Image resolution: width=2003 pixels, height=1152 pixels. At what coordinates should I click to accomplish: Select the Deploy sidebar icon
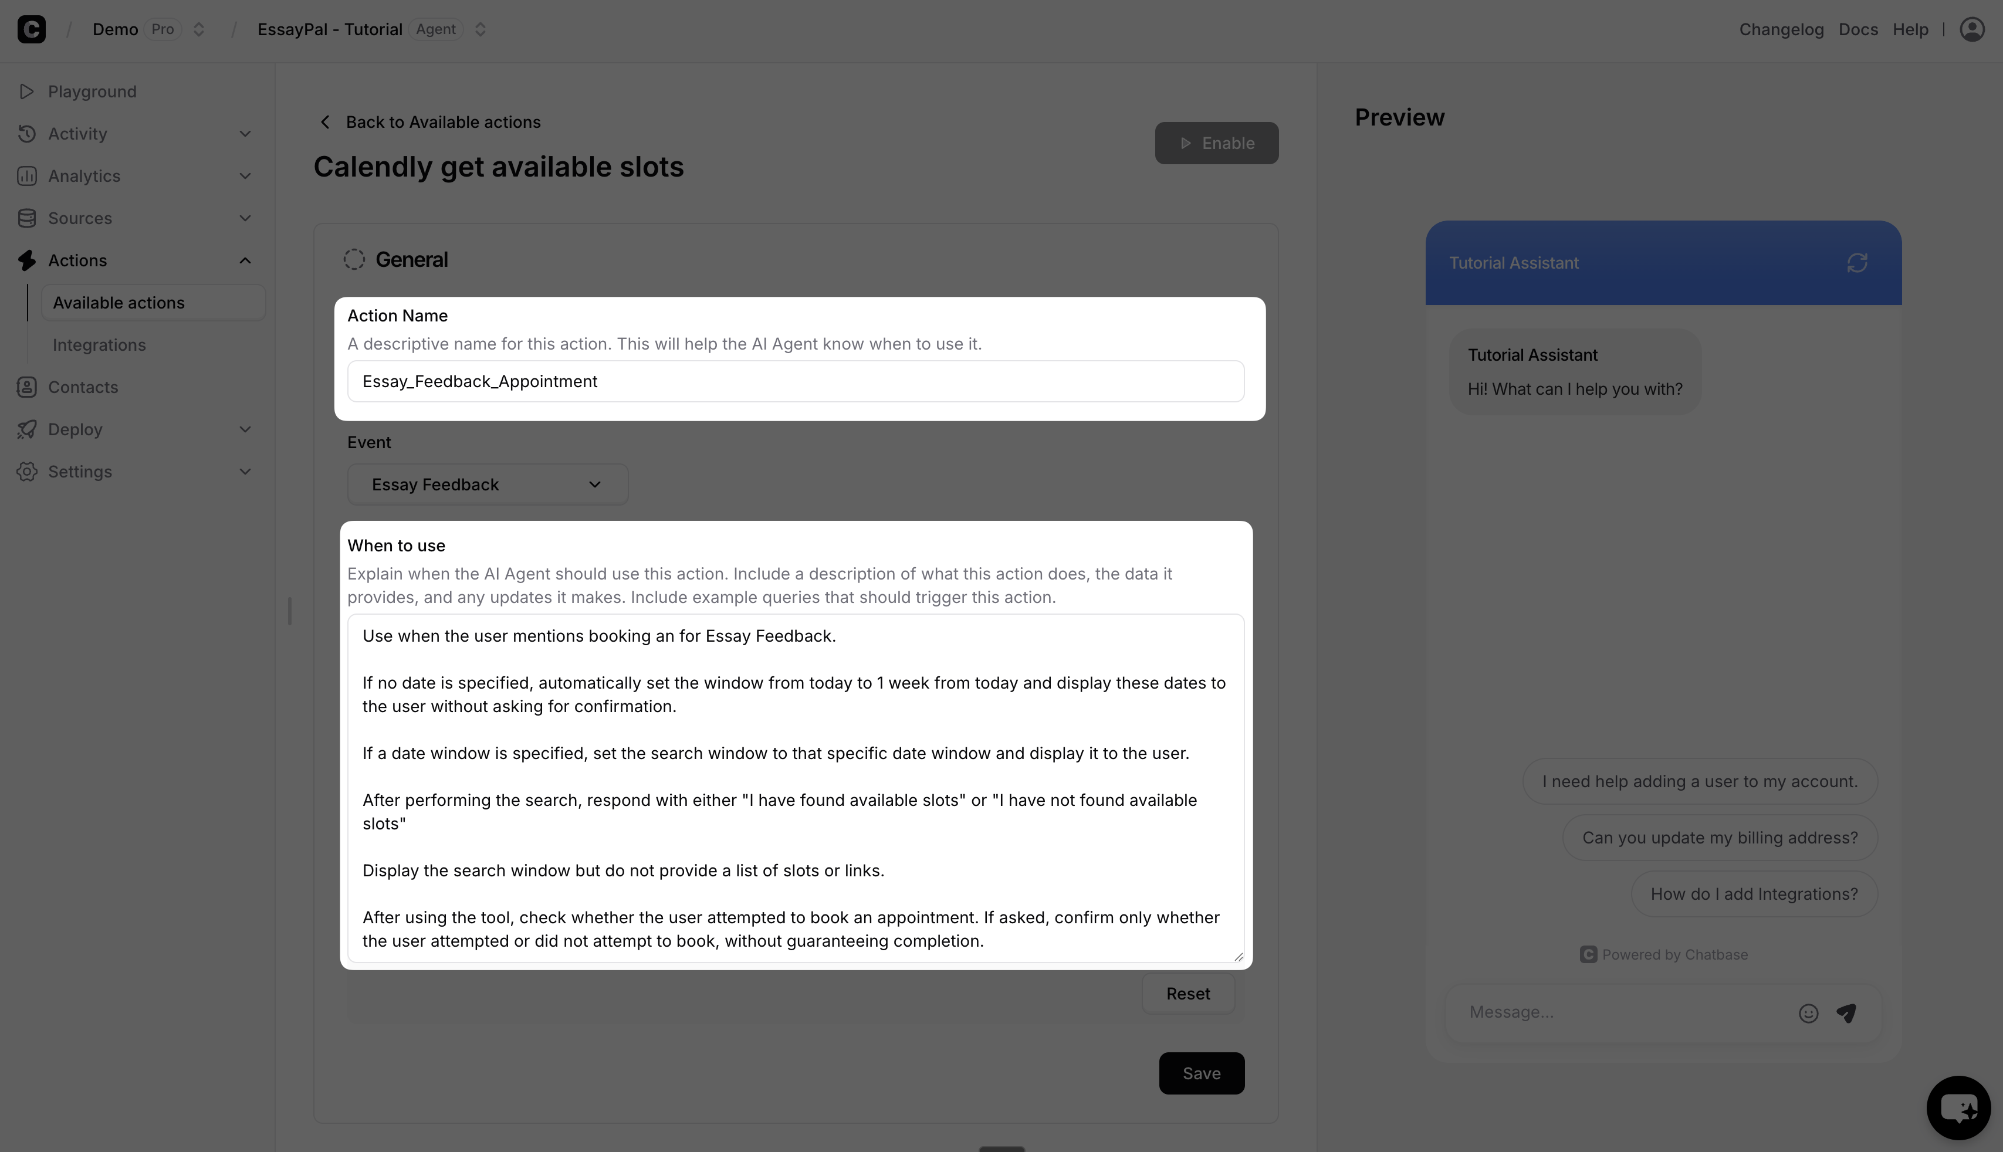[x=26, y=429]
